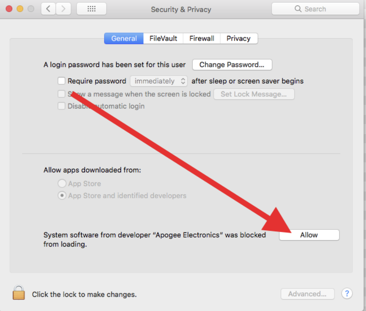The width and height of the screenshot is (366, 311).
Task: Open the Firewall tab
Action: [x=201, y=38]
